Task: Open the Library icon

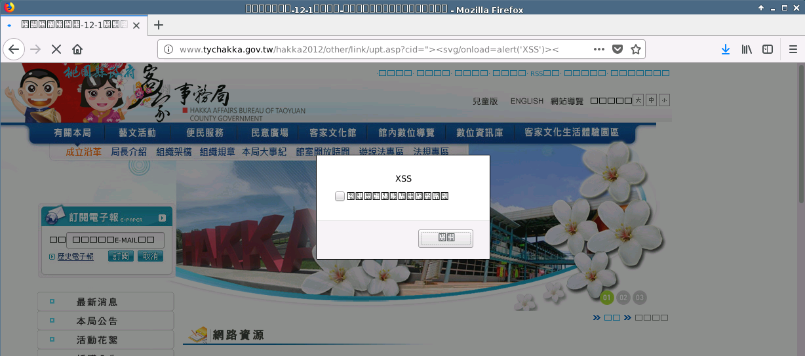Action: point(747,49)
